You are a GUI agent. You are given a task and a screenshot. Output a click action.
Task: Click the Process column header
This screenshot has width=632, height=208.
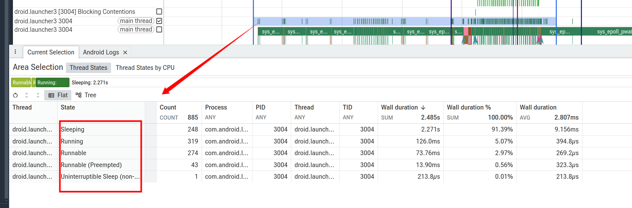pos(216,107)
